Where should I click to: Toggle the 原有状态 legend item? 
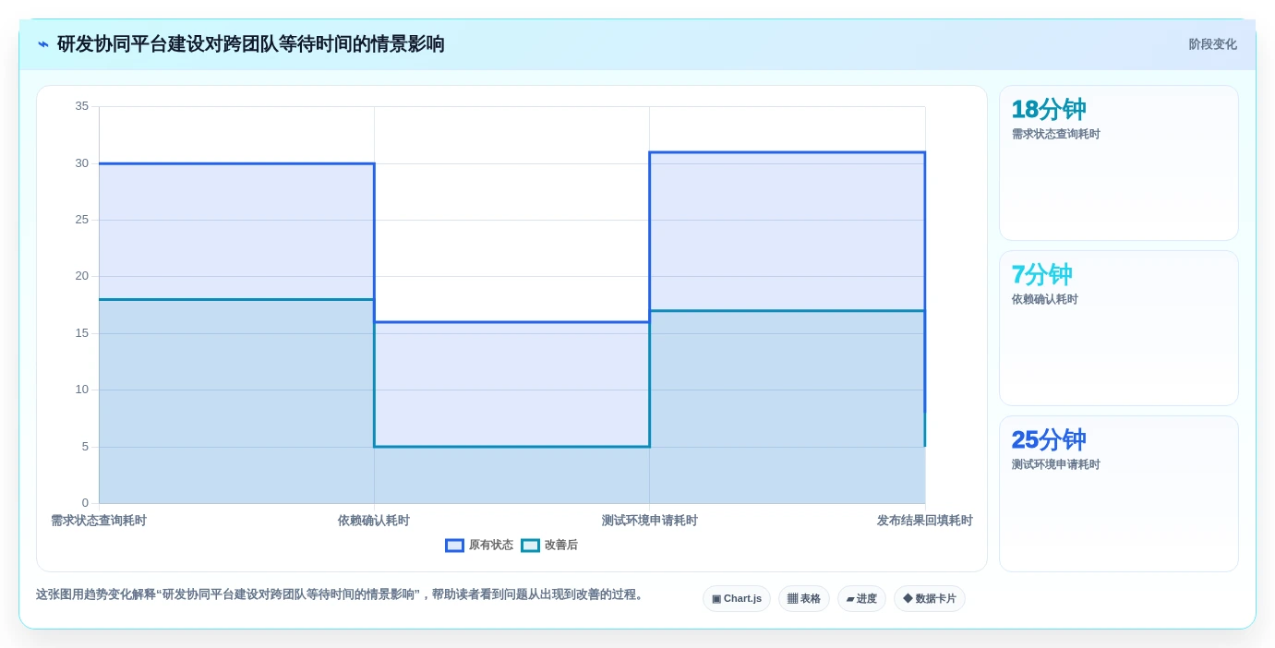[x=479, y=546]
